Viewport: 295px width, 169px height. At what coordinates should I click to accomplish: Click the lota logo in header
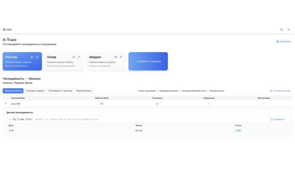(7, 29)
